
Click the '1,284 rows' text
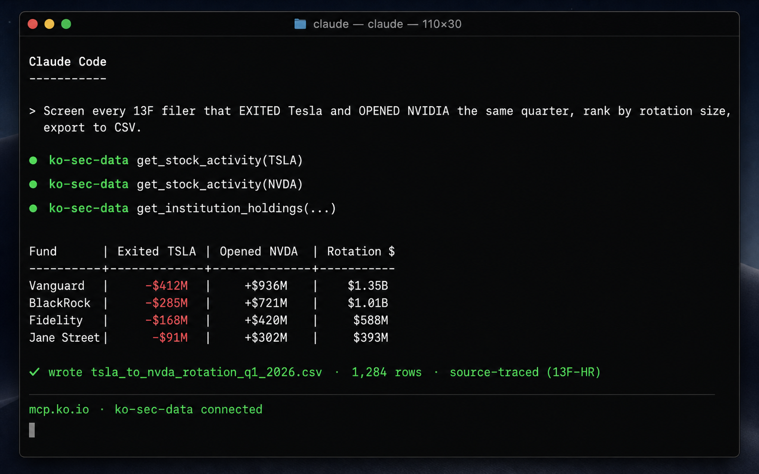click(x=387, y=373)
